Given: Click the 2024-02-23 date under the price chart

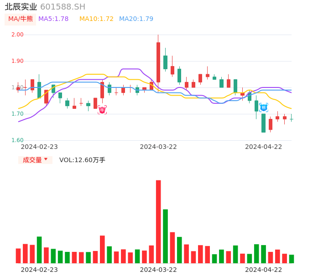Looking at the screenshot, I should click(x=39, y=147).
